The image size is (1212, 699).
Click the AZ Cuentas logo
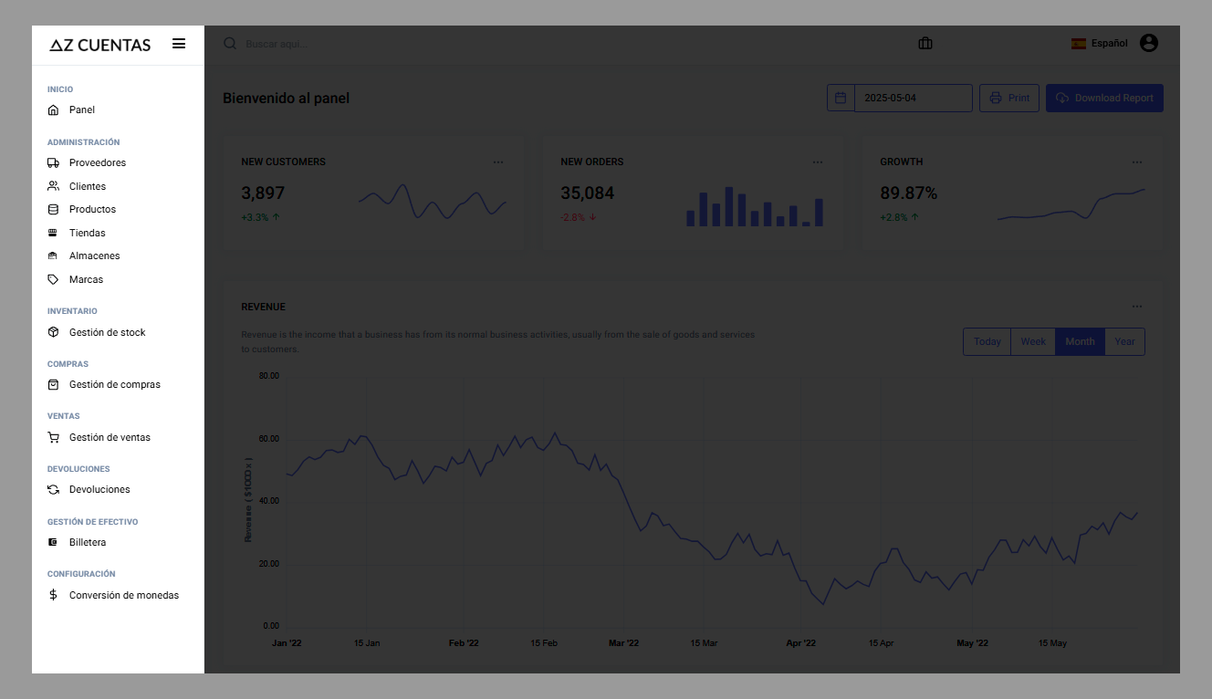coord(100,45)
